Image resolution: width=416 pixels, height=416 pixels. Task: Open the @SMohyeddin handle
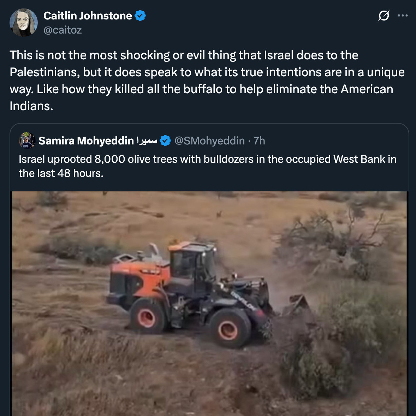210,141
